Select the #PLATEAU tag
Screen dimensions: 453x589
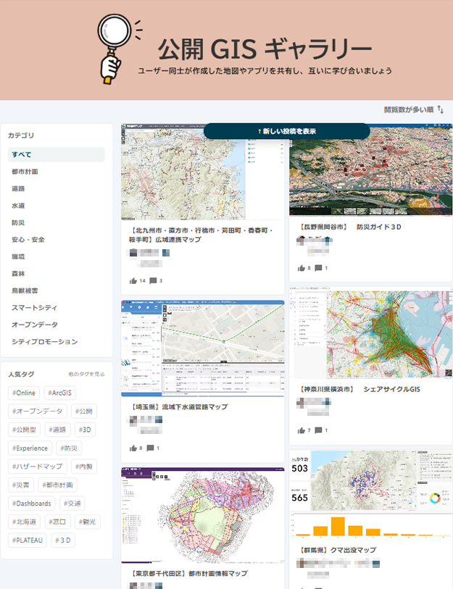click(27, 540)
